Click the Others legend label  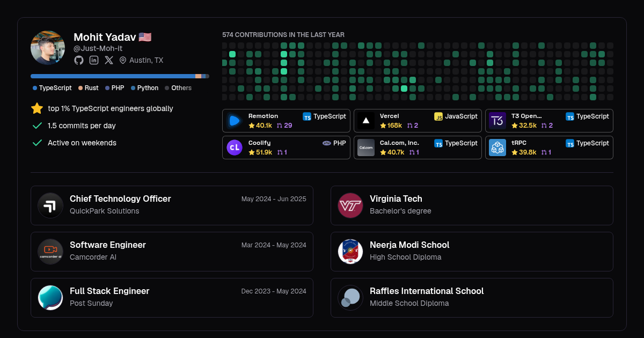click(181, 88)
